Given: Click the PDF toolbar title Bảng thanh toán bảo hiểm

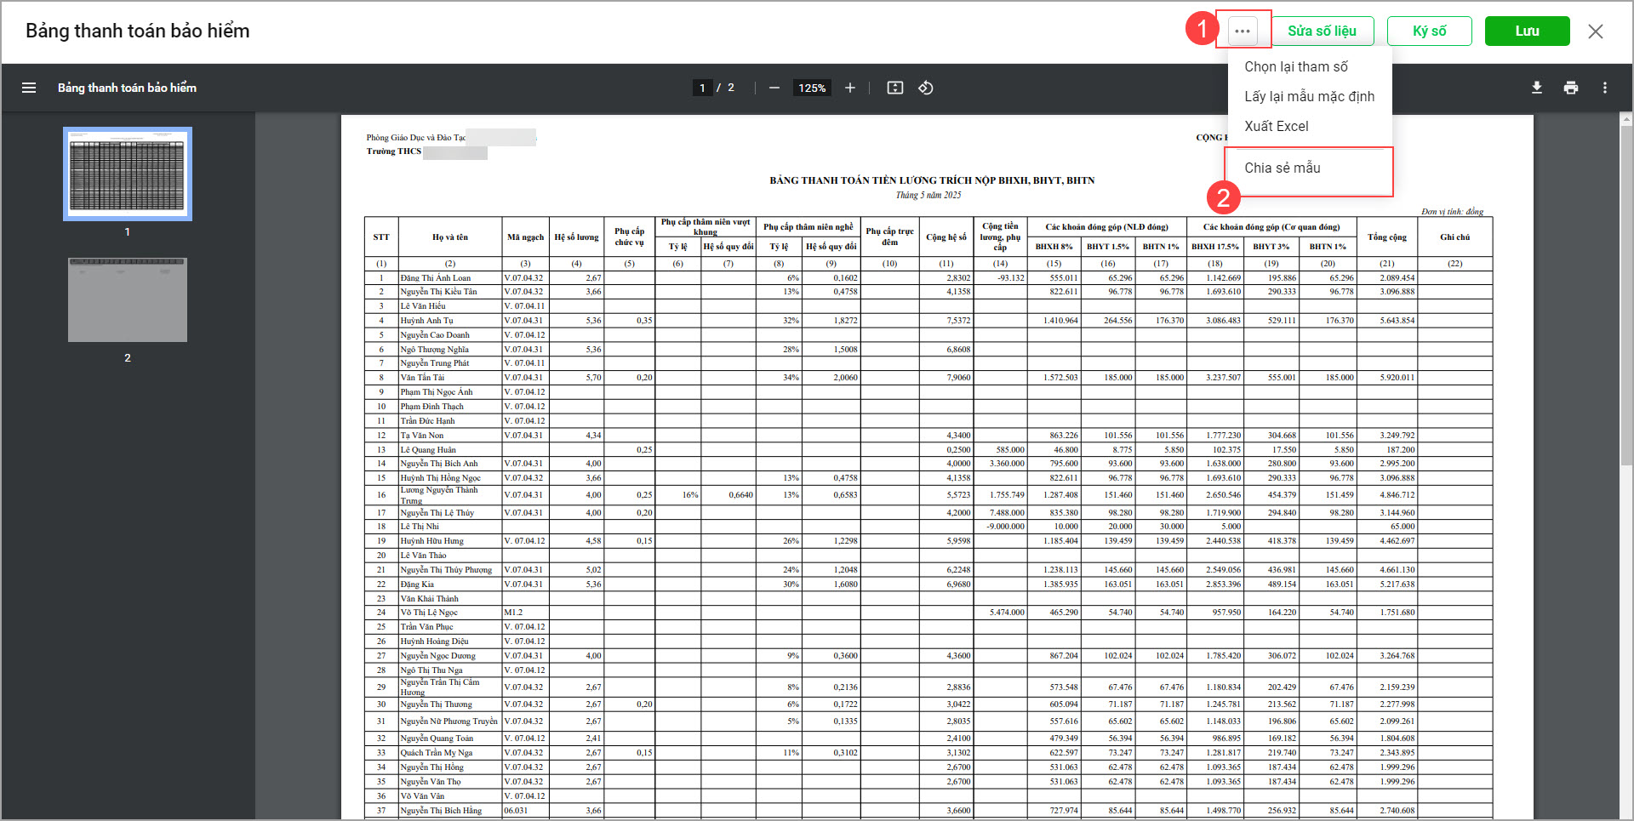Looking at the screenshot, I should click(127, 88).
